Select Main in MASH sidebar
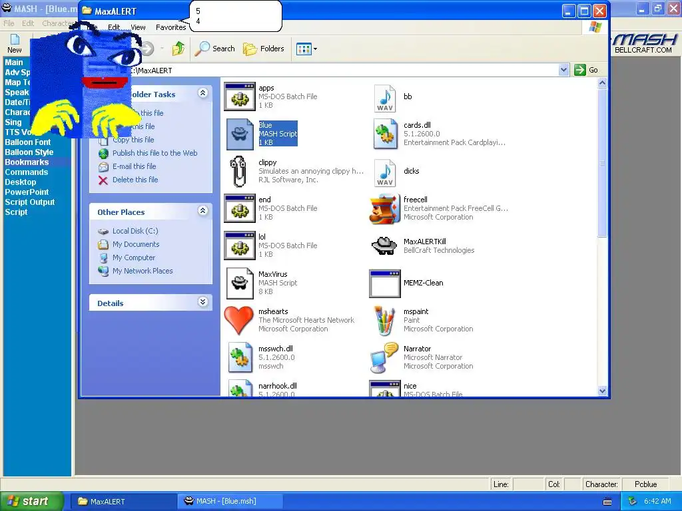The image size is (682, 511). point(14,62)
